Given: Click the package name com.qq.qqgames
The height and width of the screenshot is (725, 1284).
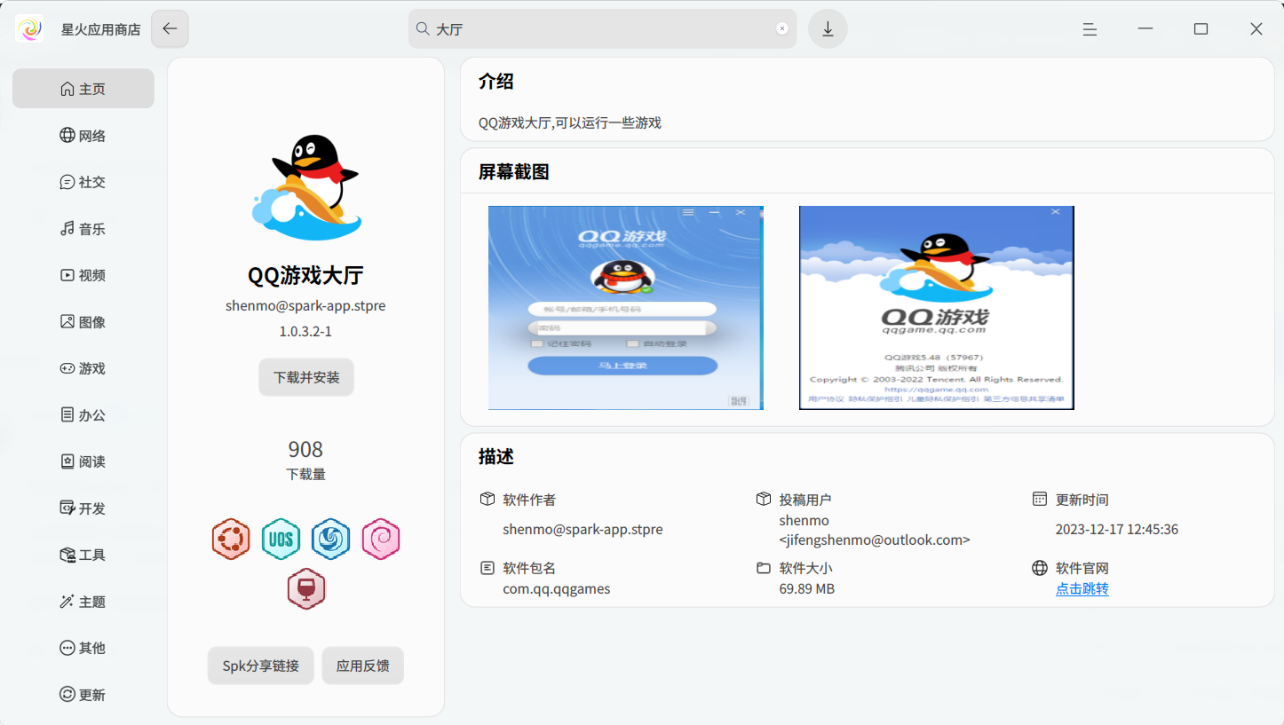Looking at the screenshot, I should coord(557,588).
